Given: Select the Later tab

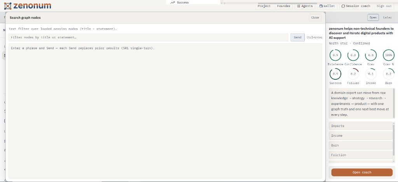Looking at the screenshot, I should click(x=388, y=17).
